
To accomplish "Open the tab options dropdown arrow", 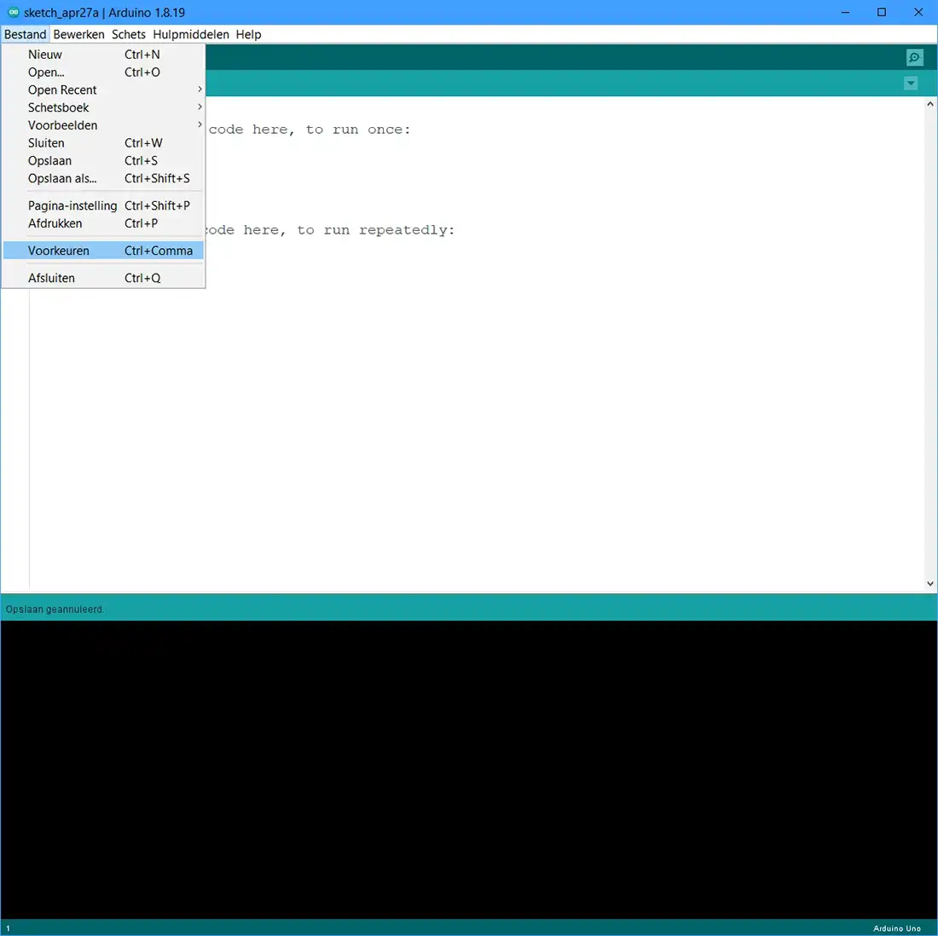I will (911, 84).
